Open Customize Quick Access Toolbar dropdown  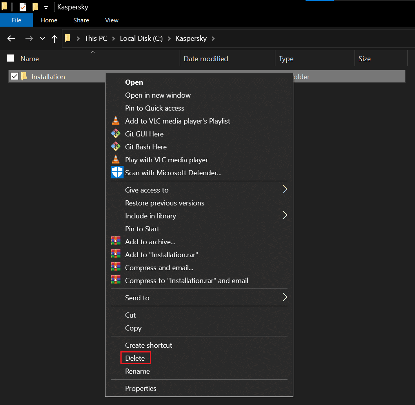click(46, 8)
